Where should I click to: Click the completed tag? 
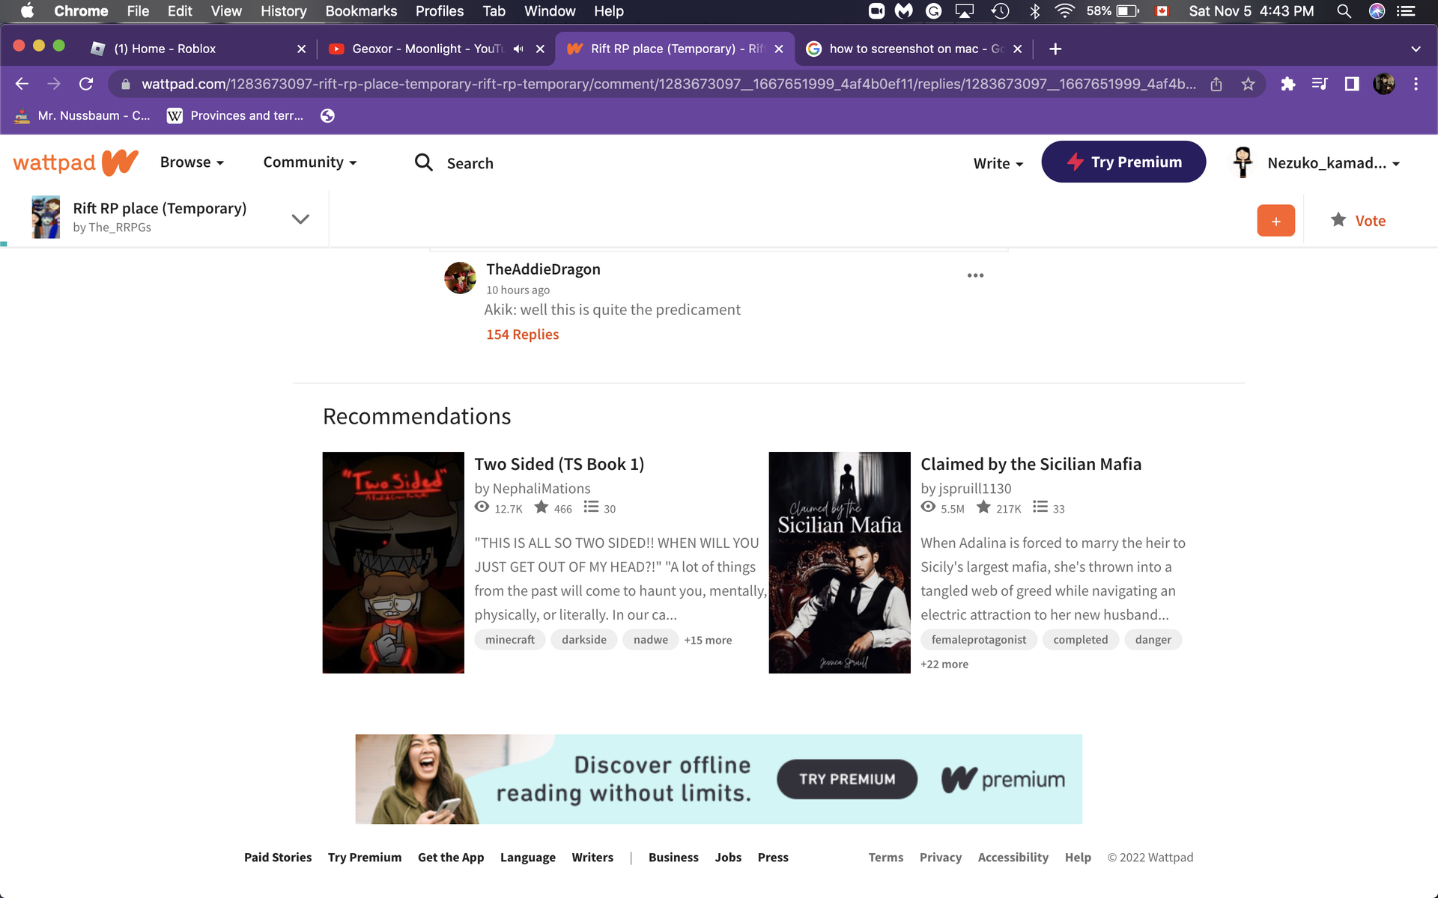tap(1080, 640)
